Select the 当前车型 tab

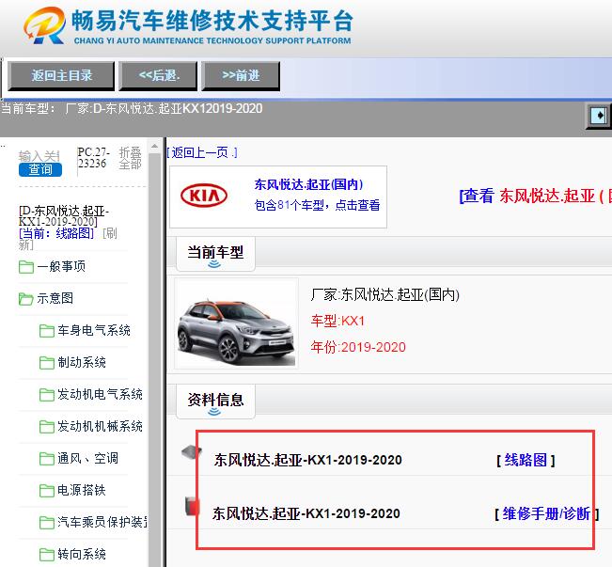(x=215, y=254)
